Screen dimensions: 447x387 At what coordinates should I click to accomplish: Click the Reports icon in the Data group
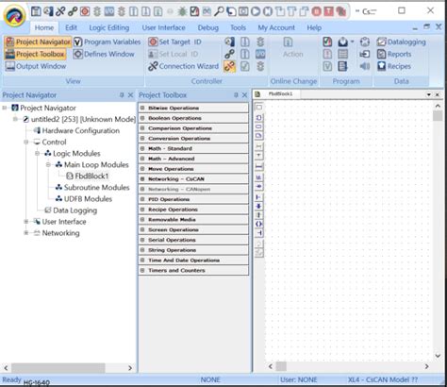coord(381,54)
